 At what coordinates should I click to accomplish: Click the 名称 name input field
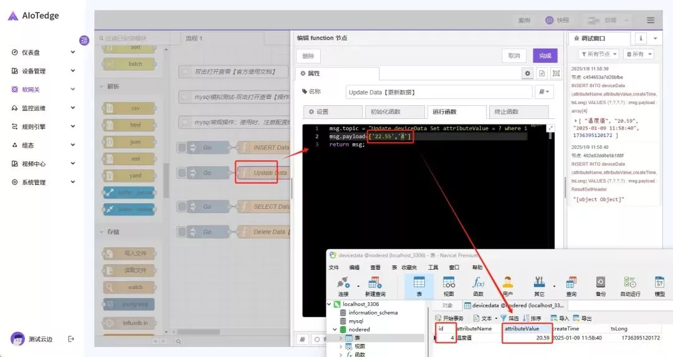pyautogui.click(x=438, y=92)
